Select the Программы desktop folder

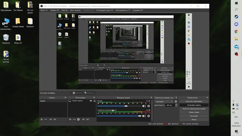[x=6, y=6]
